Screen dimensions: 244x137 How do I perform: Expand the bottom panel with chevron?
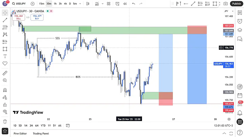(x=224, y=133)
